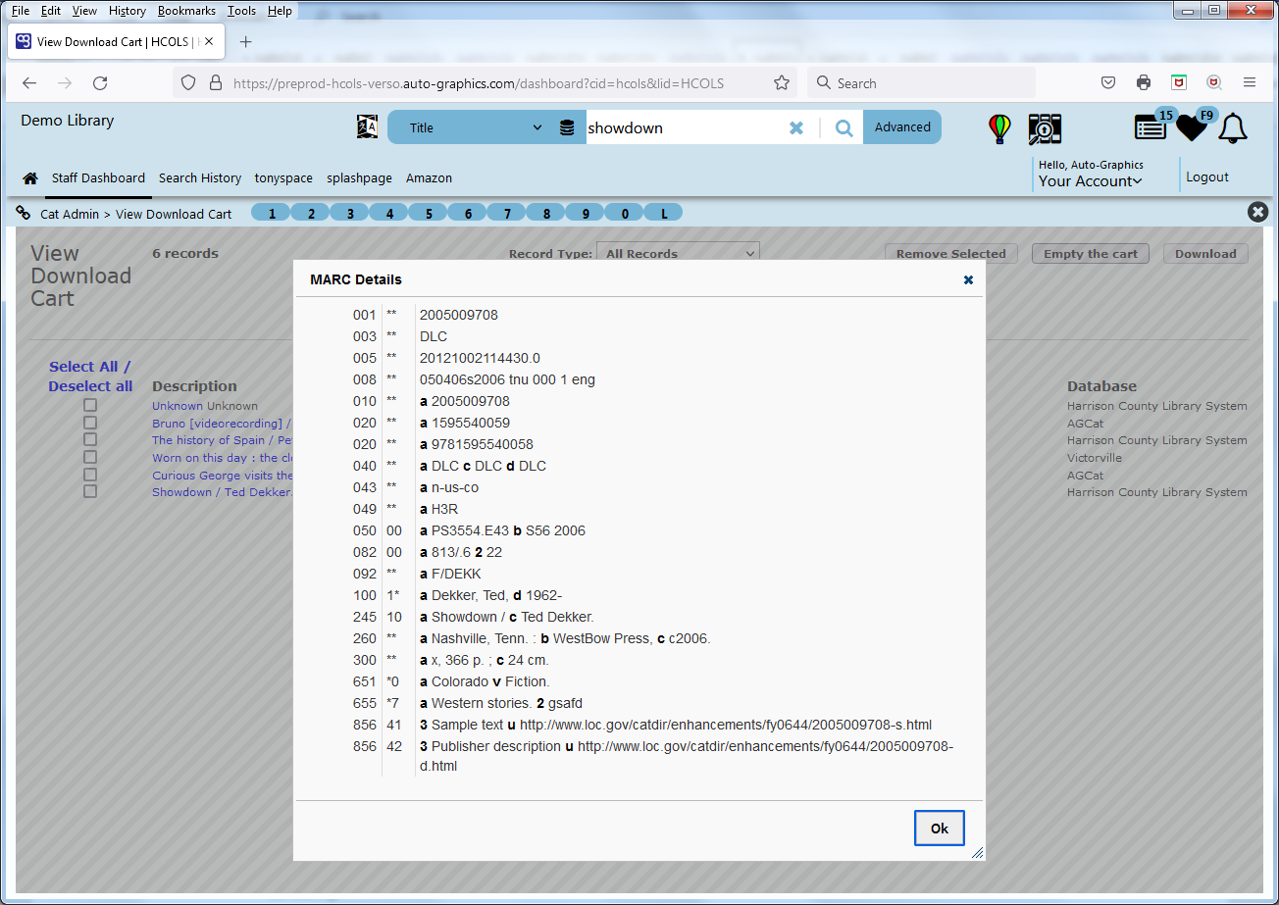Open the bookshelf magnifier search icon
Screen dimensions: 1279x905
click(1045, 128)
